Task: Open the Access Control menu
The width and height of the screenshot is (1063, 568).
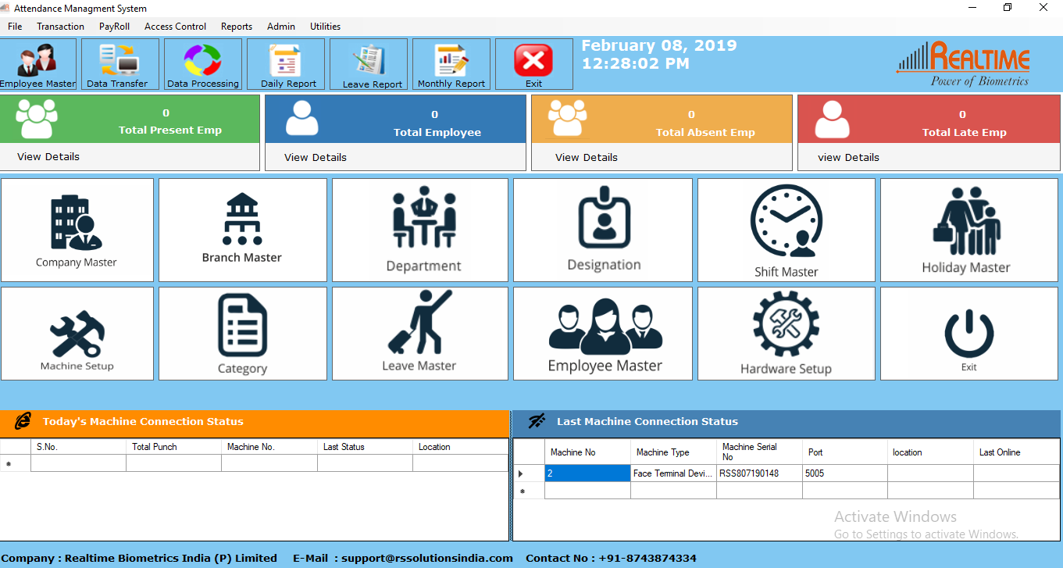Action: (175, 26)
